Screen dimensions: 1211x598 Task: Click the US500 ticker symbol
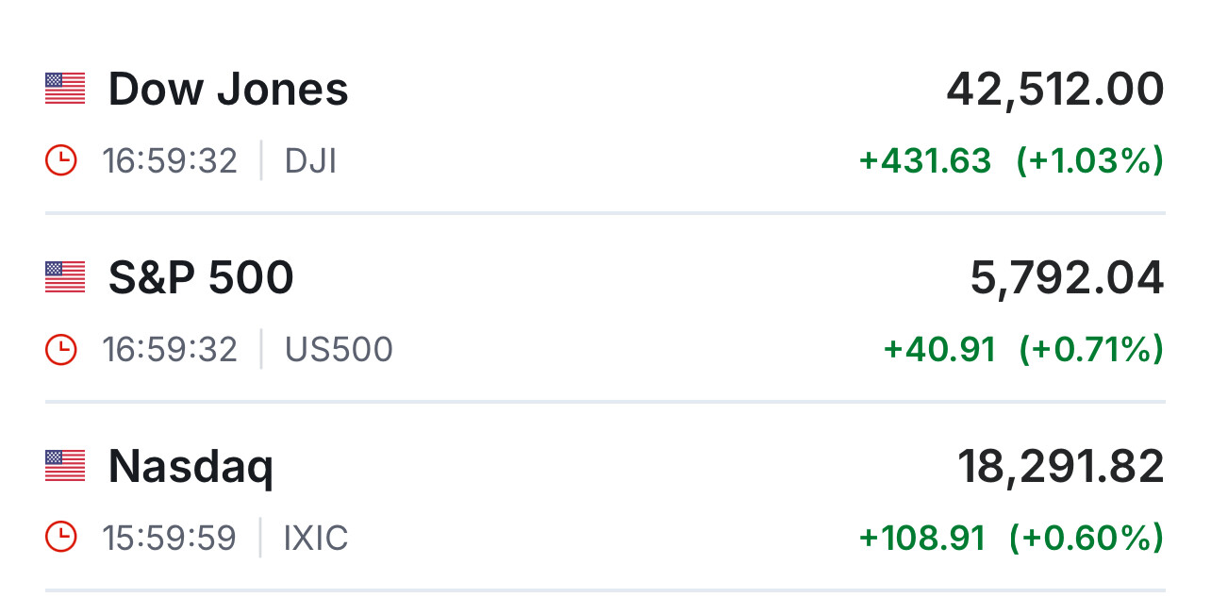tap(339, 350)
